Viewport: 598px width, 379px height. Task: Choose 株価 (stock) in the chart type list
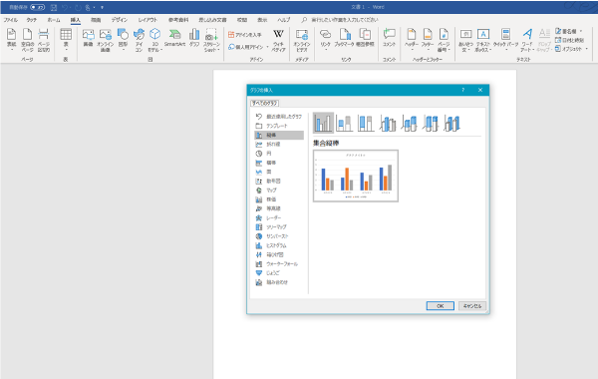[279, 199]
